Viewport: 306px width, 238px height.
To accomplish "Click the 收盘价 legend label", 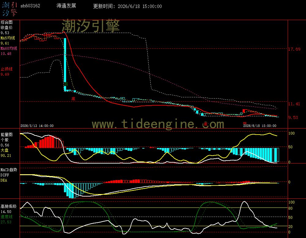I will coord(7,27).
